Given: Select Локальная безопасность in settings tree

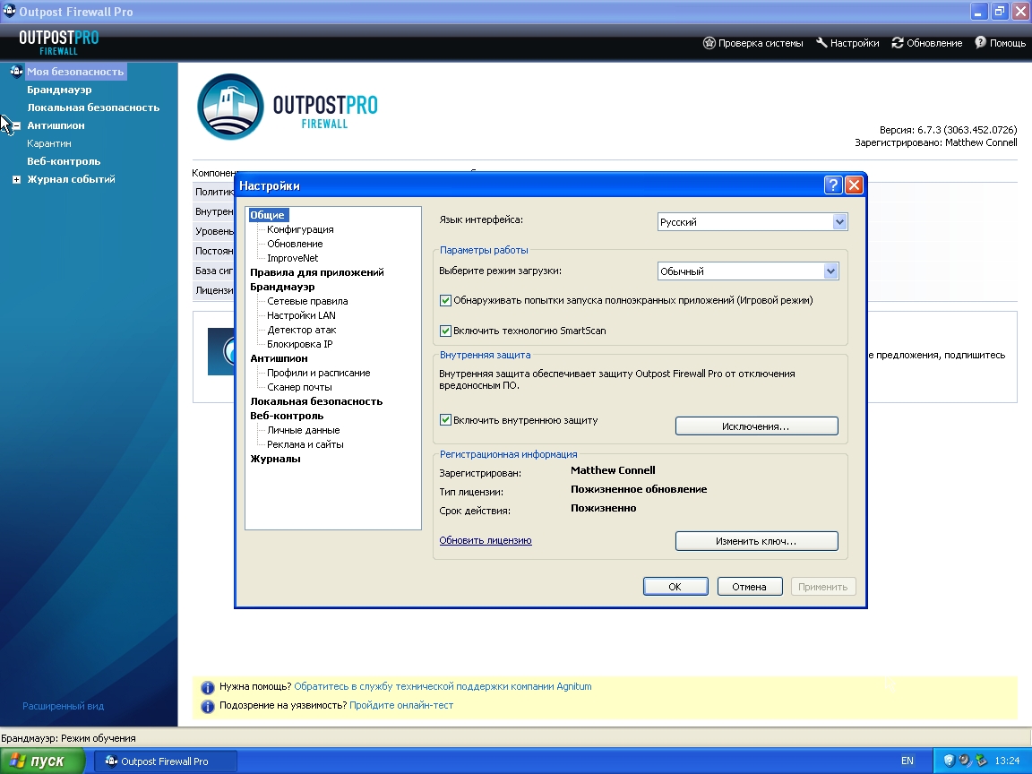Looking at the screenshot, I should [x=316, y=401].
